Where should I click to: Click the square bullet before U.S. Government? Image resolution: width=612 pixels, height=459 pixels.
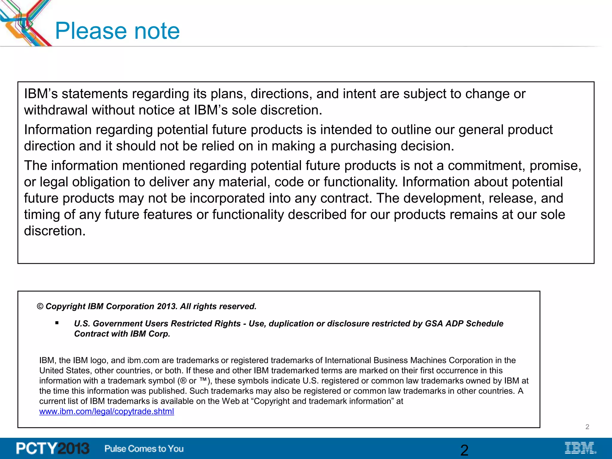click(x=57, y=323)
